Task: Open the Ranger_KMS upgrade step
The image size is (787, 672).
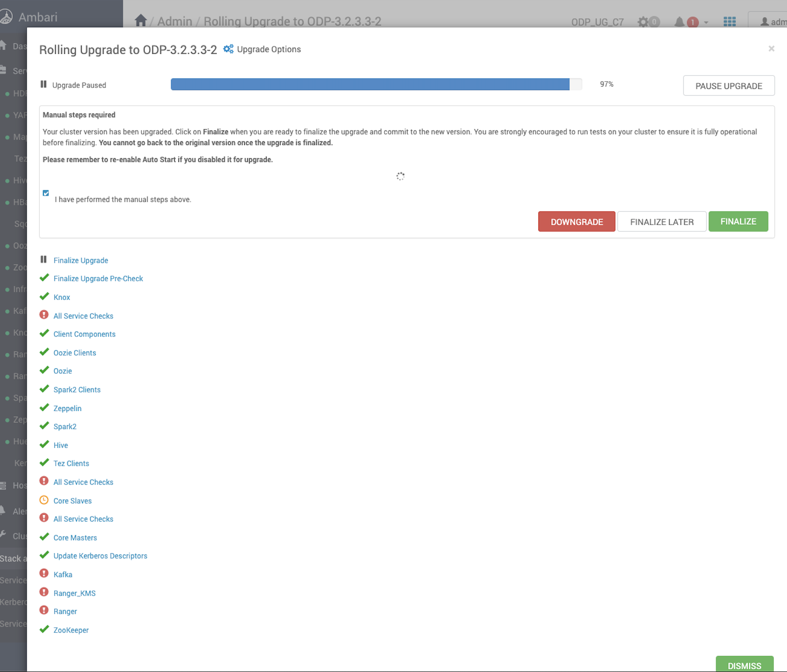Action: [x=74, y=593]
